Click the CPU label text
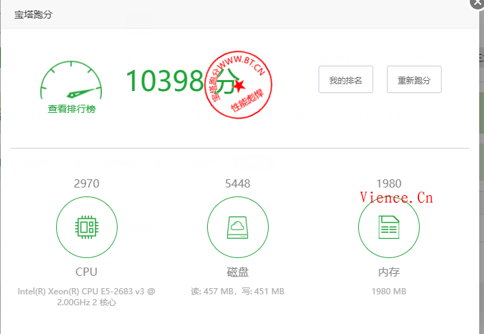This screenshot has height=334, width=484. pos(86,272)
